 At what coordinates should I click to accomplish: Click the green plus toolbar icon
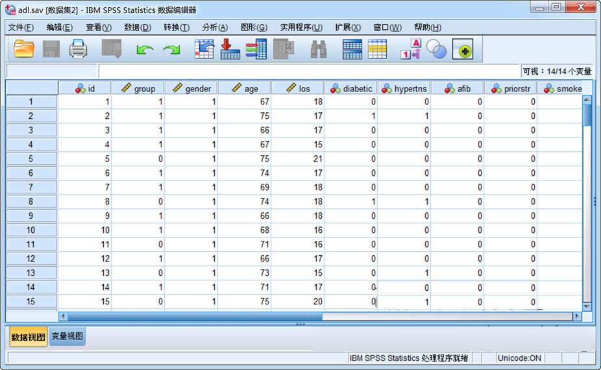click(x=462, y=49)
